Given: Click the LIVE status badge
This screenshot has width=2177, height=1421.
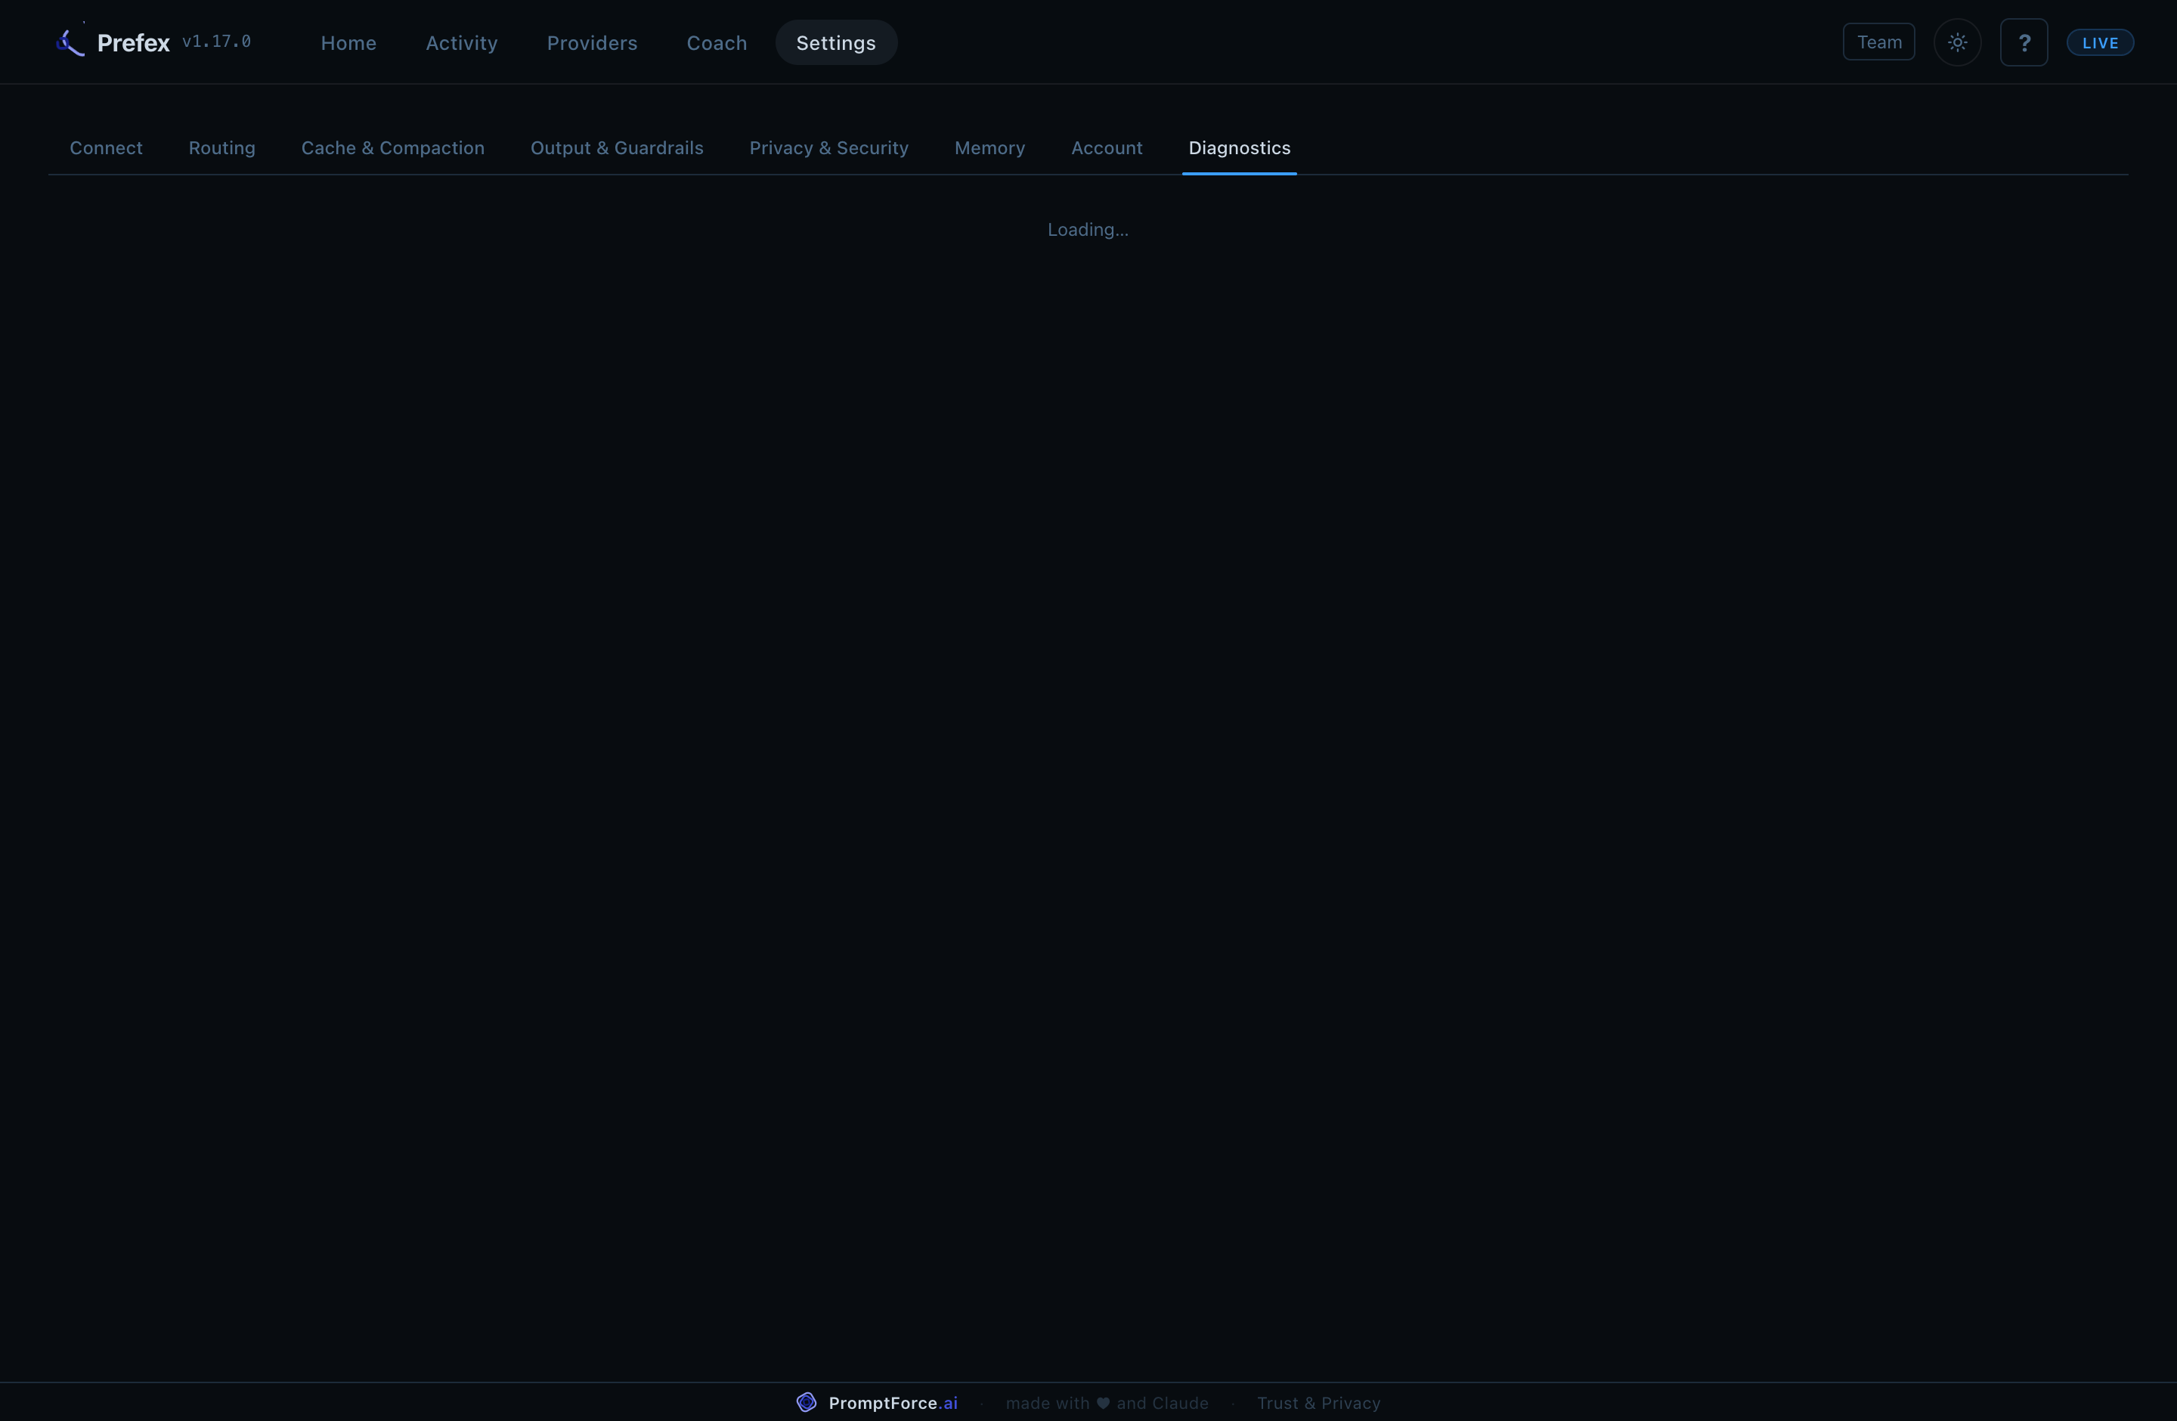Looking at the screenshot, I should coord(2100,43).
